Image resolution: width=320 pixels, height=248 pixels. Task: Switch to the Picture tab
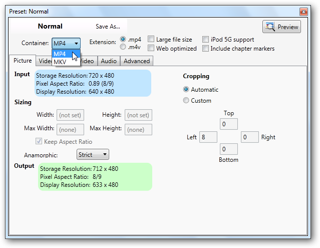pos(23,61)
